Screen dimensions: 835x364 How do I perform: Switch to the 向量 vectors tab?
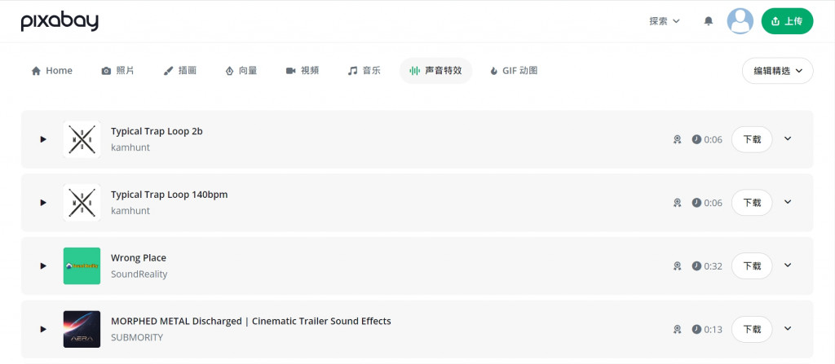coord(241,71)
